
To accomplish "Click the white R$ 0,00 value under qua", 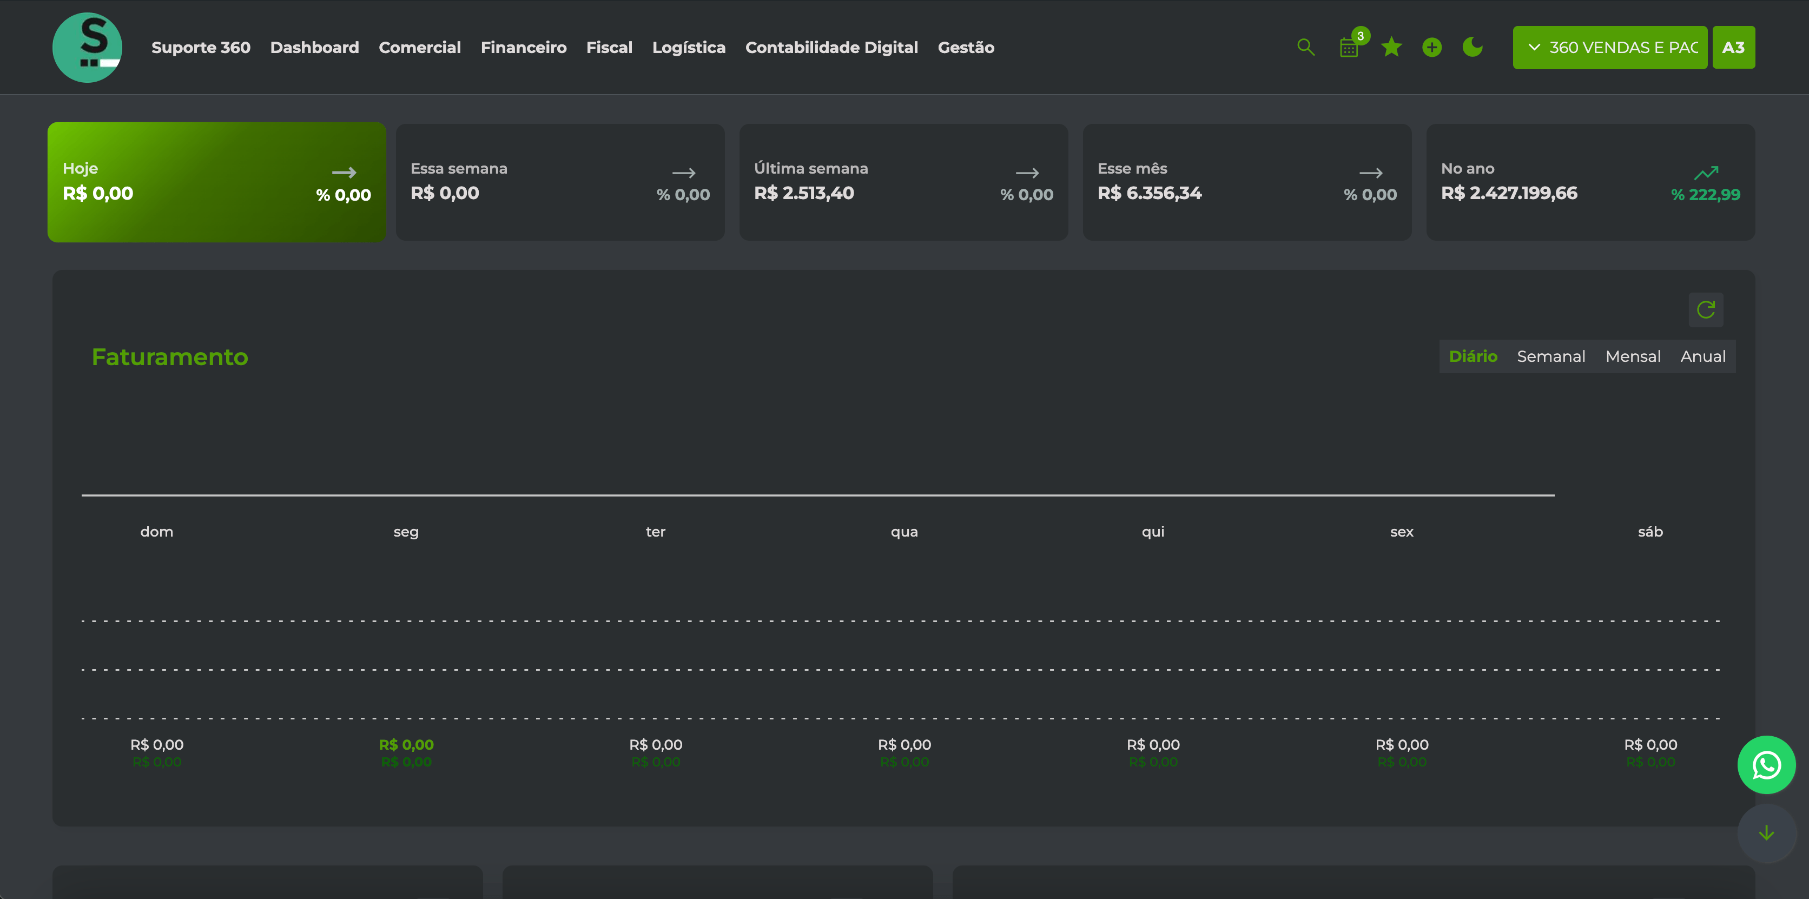I will pos(905,744).
